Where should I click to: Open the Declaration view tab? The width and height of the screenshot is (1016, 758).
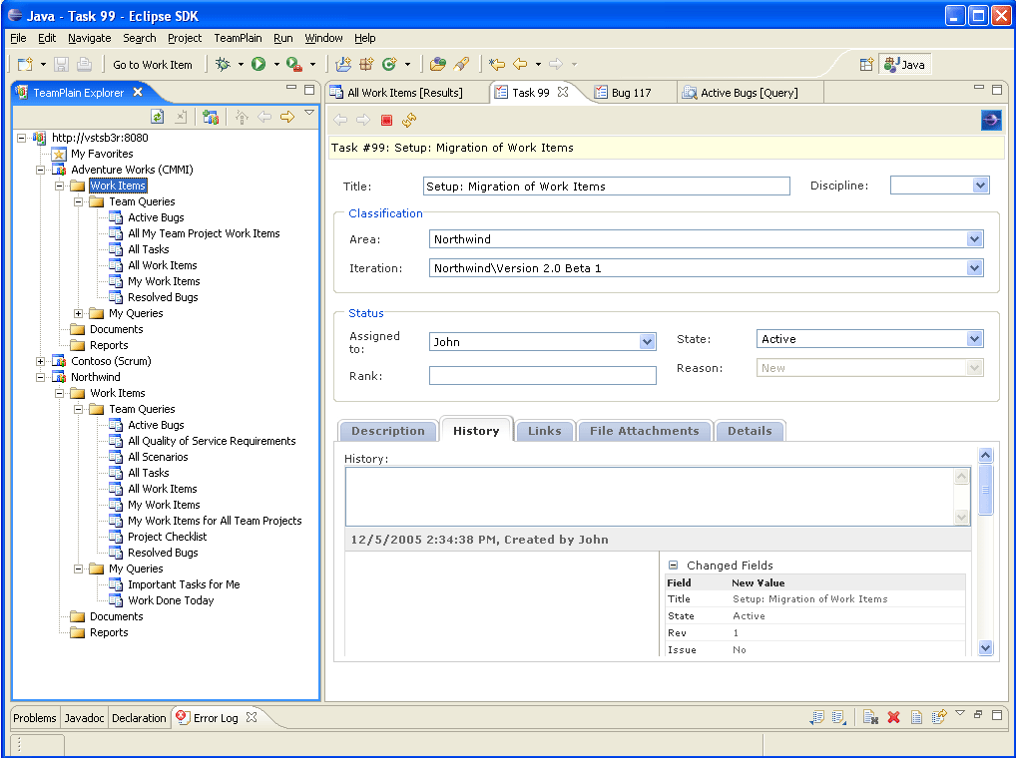(x=139, y=718)
